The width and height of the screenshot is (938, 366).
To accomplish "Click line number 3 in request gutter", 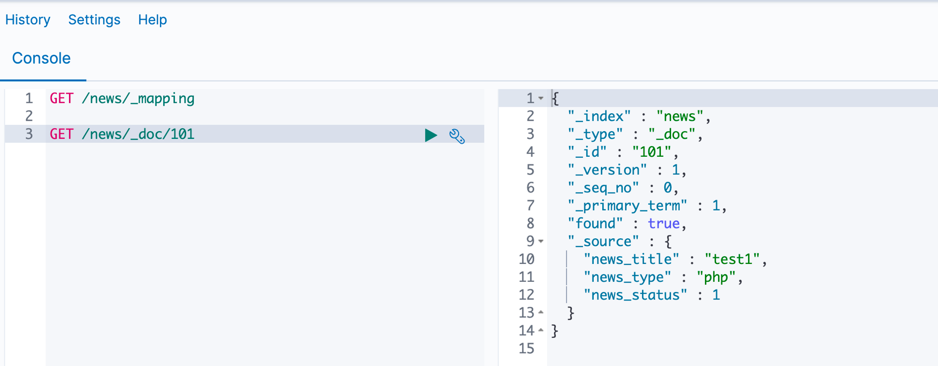I will point(29,134).
